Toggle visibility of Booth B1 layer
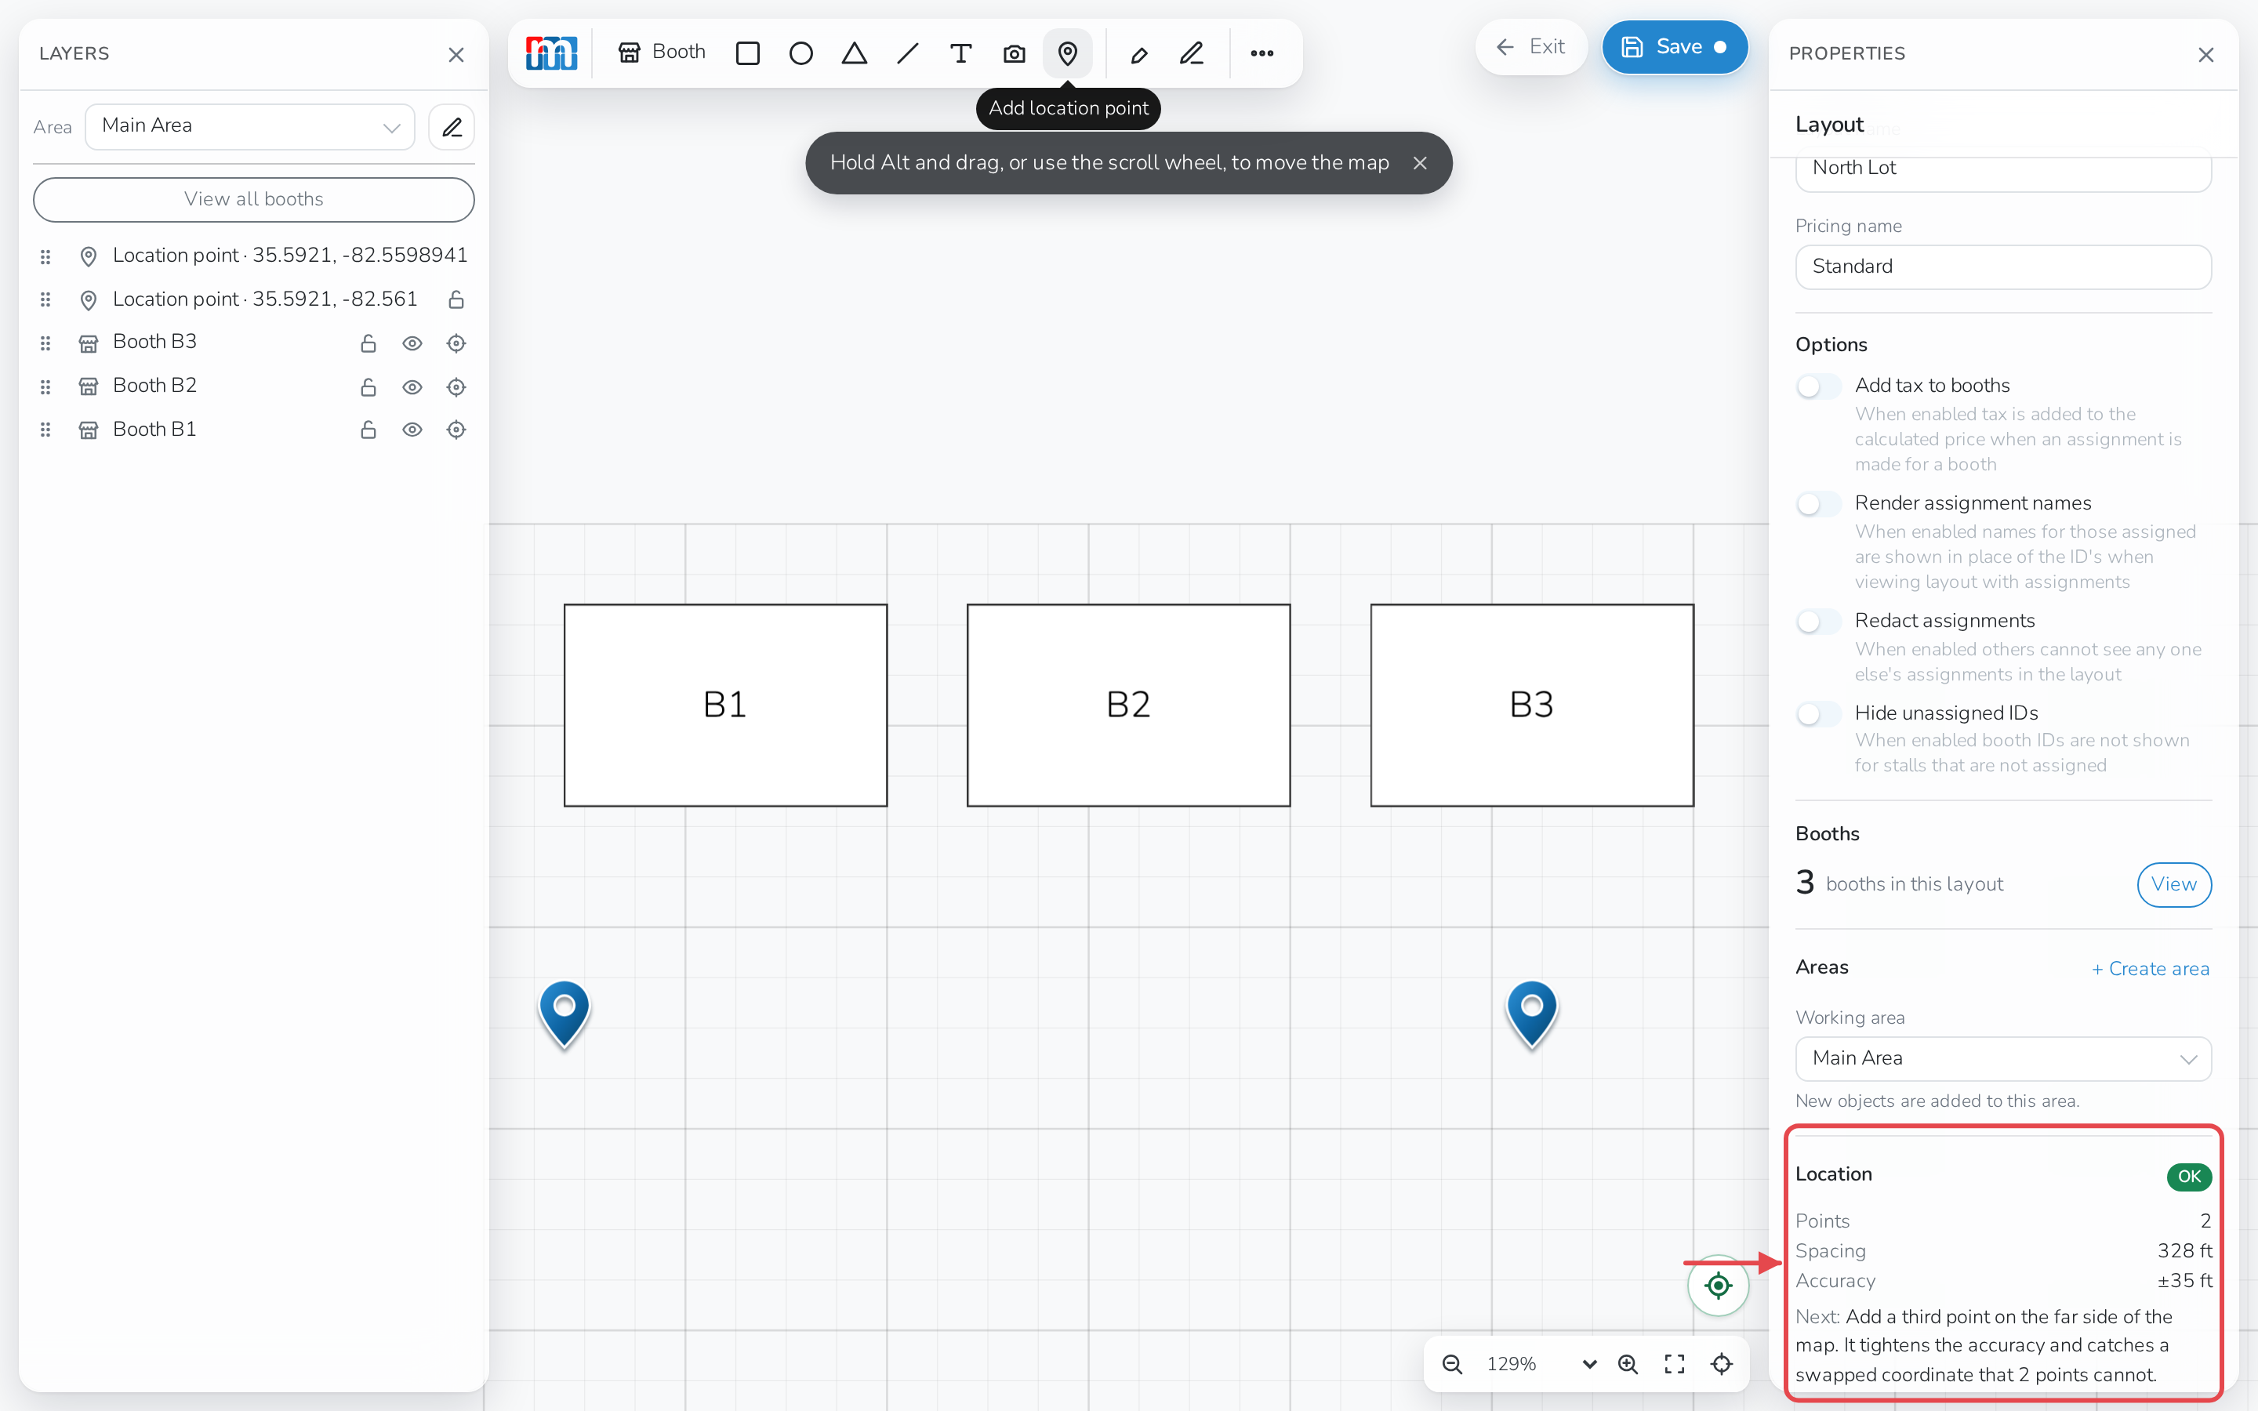 pyautogui.click(x=412, y=430)
